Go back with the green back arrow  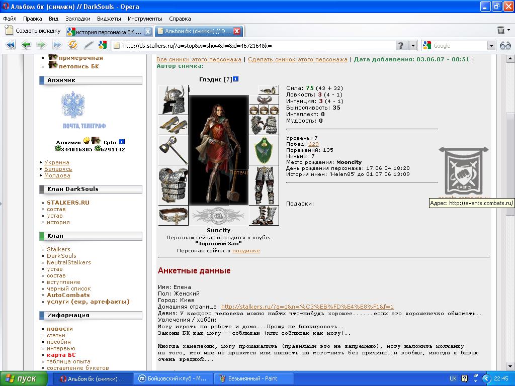pyautogui.click(x=26, y=45)
